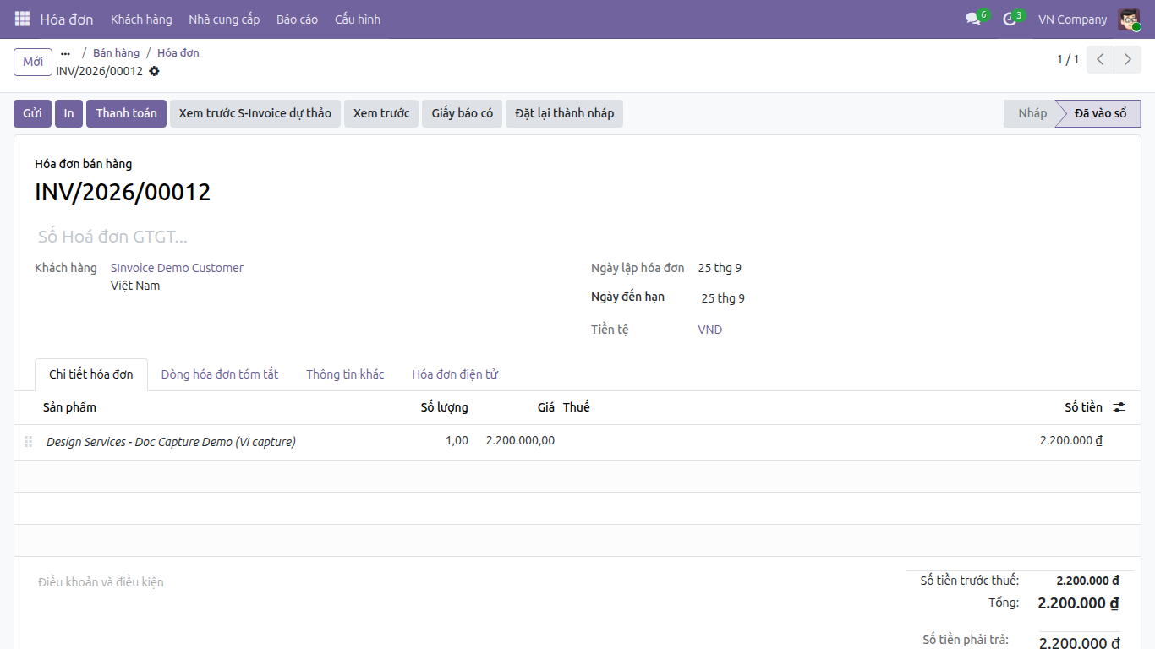Image resolution: width=1155 pixels, height=649 pixels.
Task: Open the Cấu hình menu
Action: coord(358,19)
